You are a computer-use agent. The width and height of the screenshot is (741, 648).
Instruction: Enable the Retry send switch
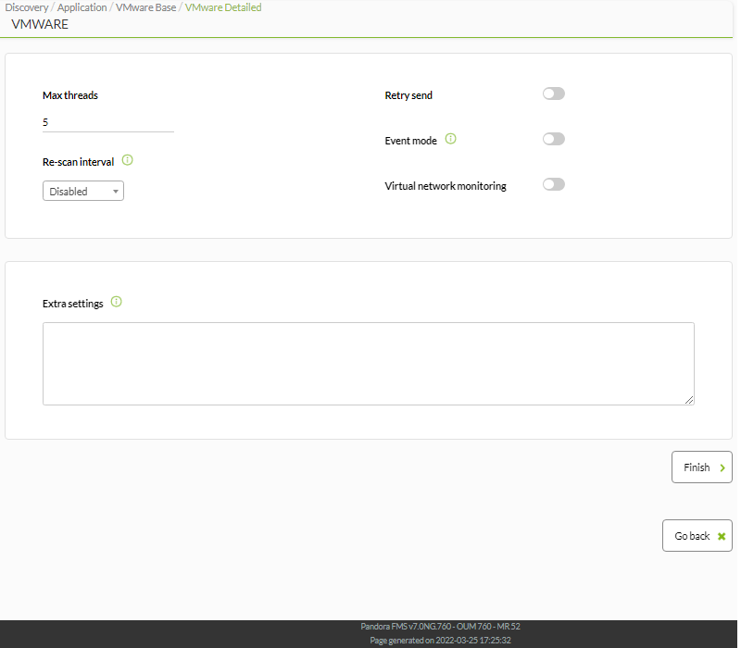coord(554,93)
